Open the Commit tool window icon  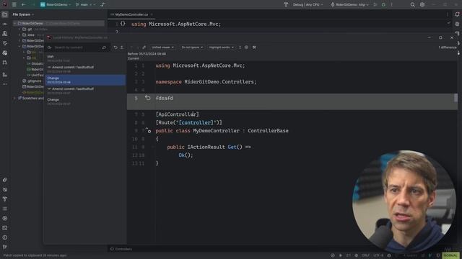pyautogui.click(x=5, y=24)
